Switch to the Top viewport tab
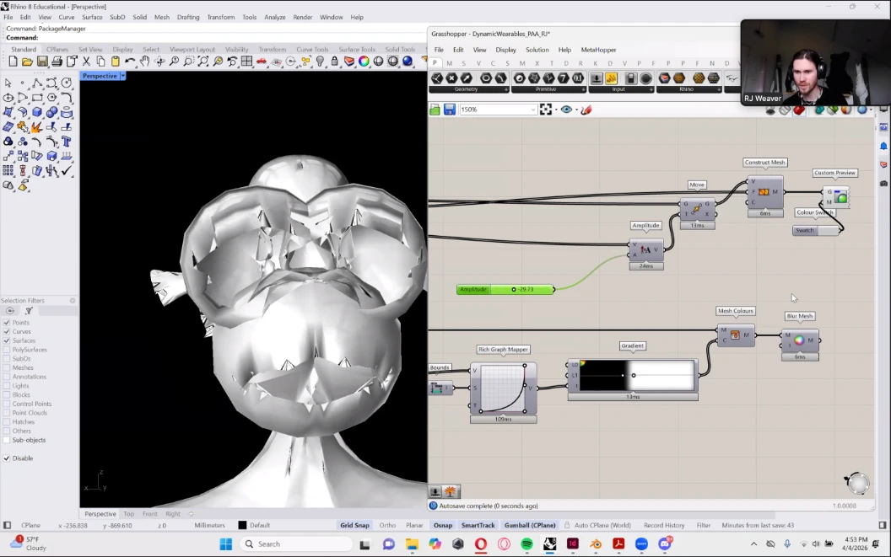Screen dimensions: 891x557 [128, 514]
